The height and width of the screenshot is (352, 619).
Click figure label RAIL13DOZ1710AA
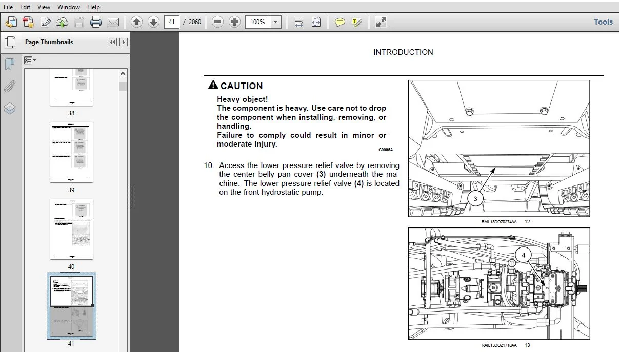pos(499,345)
